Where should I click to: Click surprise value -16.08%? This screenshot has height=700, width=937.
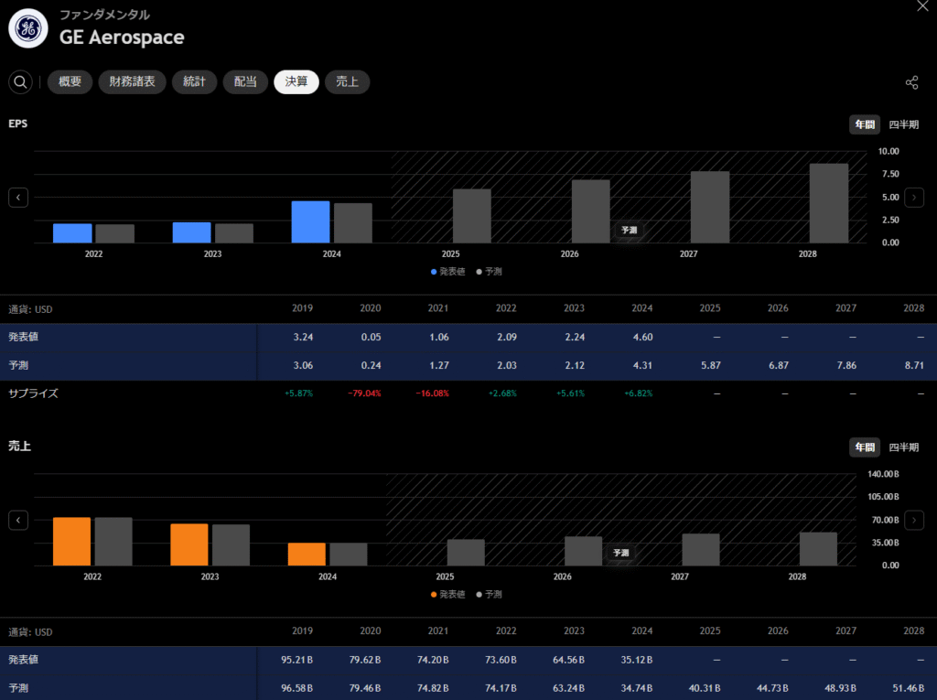[432, 393]
